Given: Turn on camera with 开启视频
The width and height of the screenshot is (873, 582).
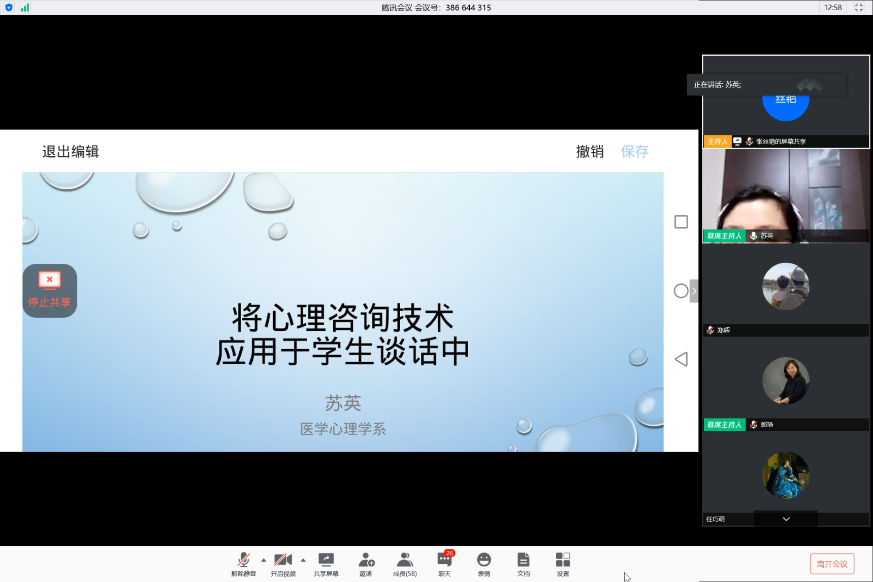Looking at the screenshot, I should pyautogui.click(x=283, y=564).
